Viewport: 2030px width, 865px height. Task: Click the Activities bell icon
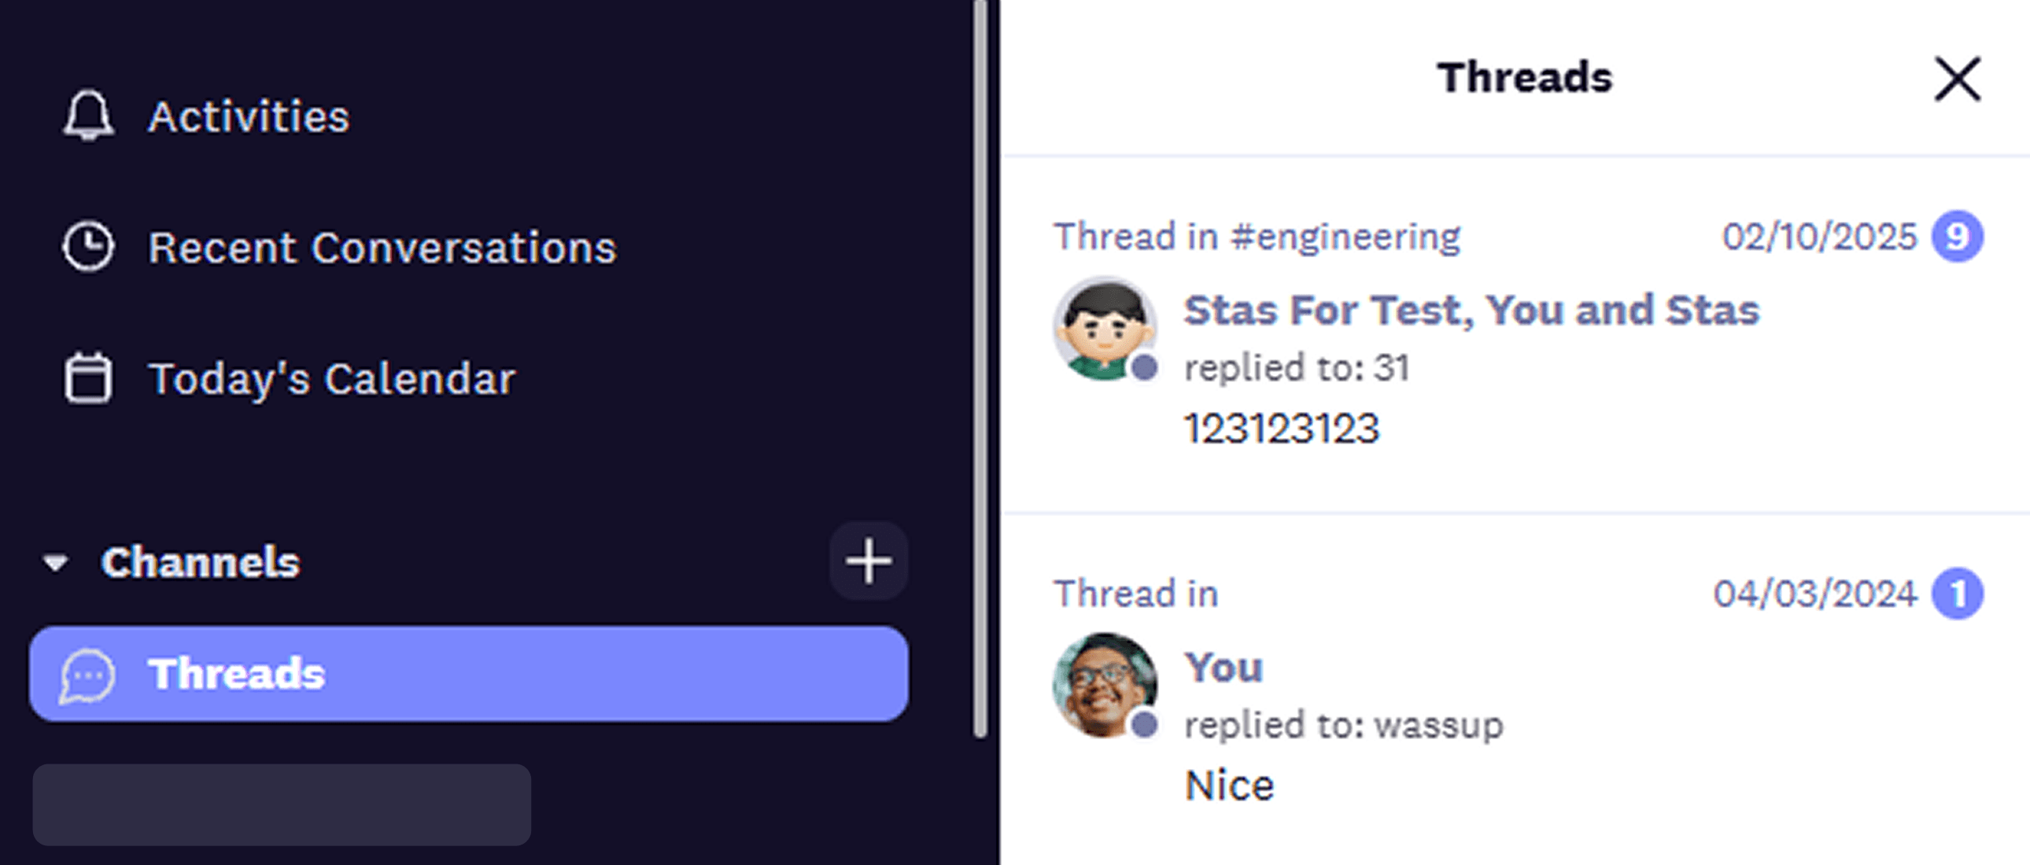coord(88,116)
